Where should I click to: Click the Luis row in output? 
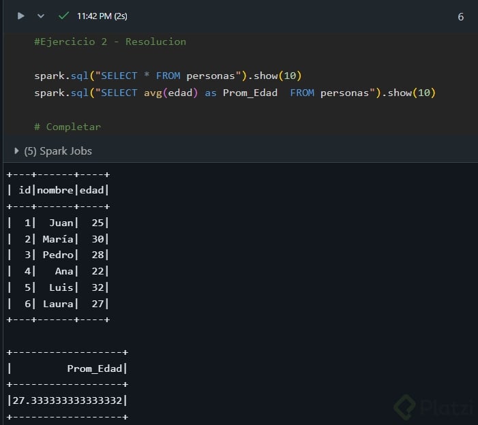pyautogui.click(x=58, y=287)
